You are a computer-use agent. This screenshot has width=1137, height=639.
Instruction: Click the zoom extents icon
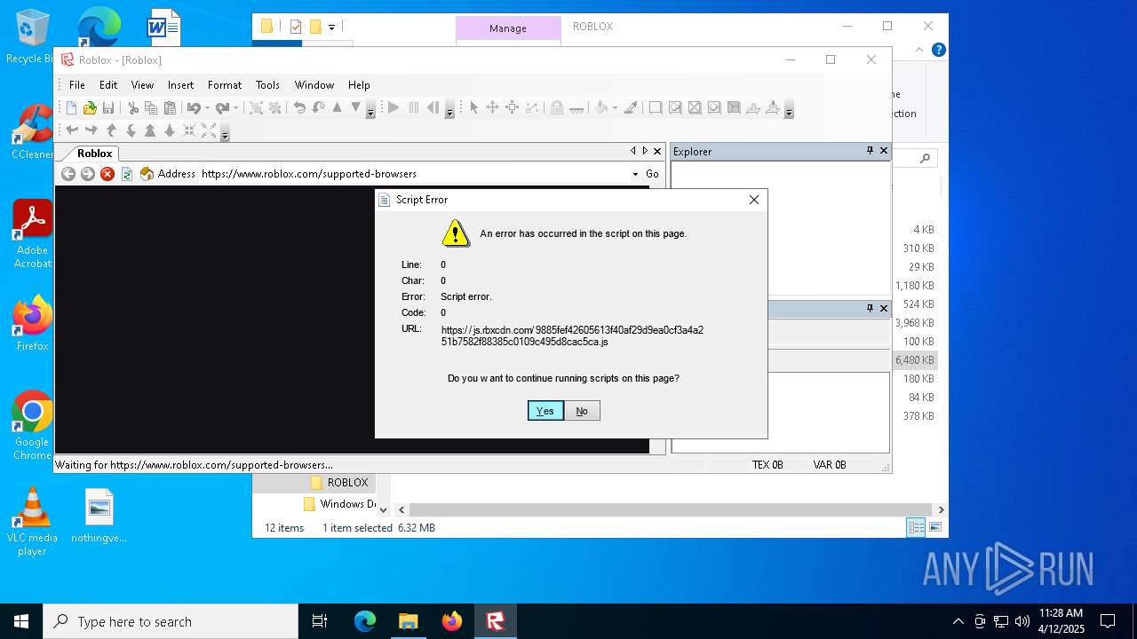click(x=209, y=130)
